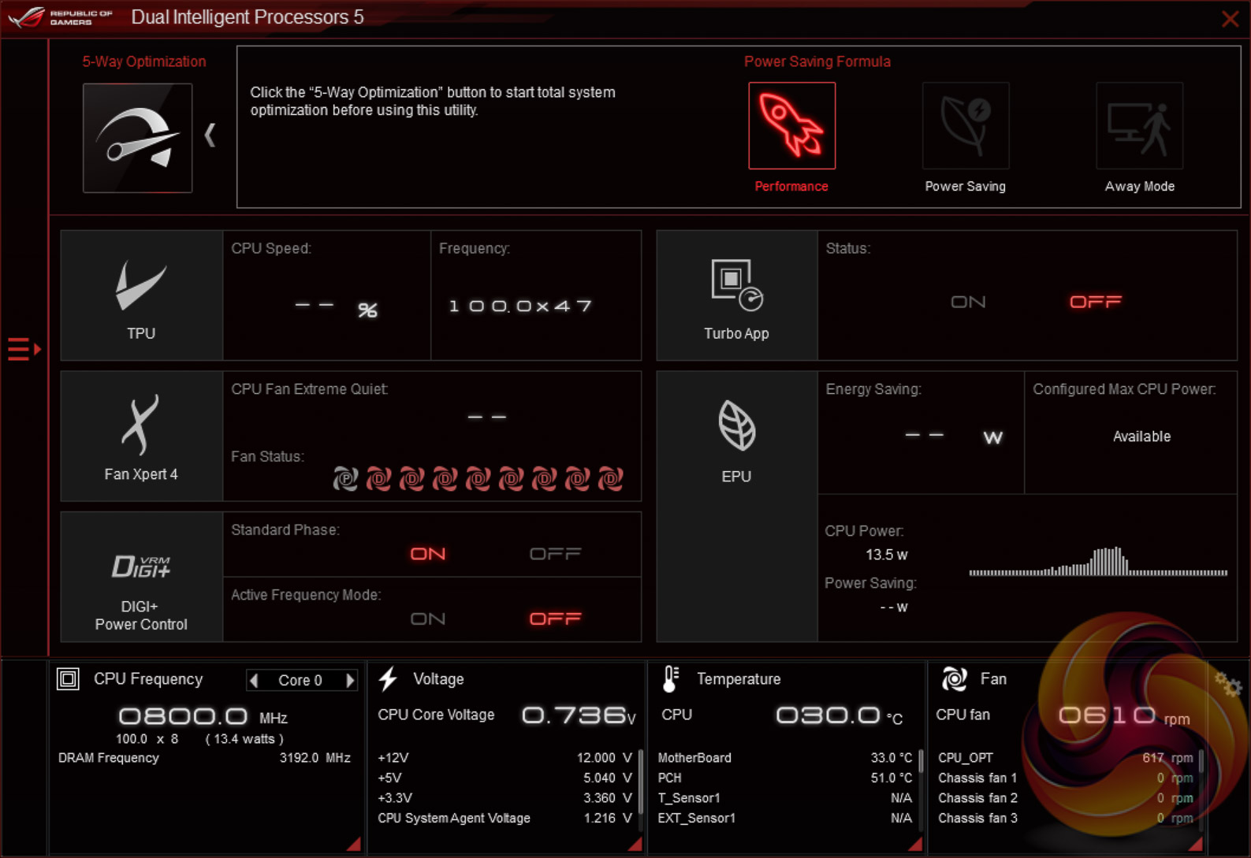Open the EPU leaf icon

click(x=736, y=425)
